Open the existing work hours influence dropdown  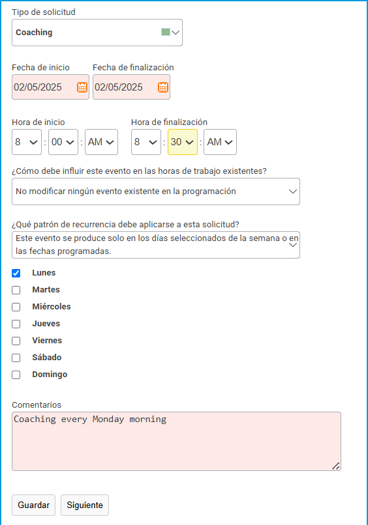(156, 192)
